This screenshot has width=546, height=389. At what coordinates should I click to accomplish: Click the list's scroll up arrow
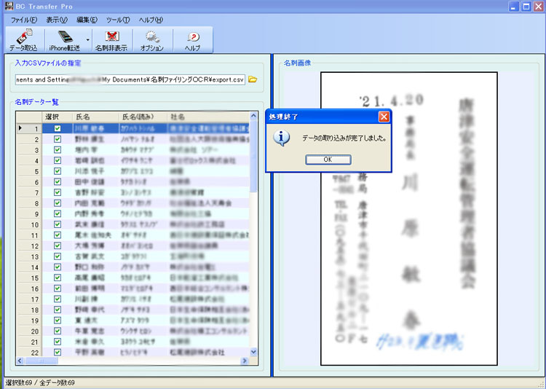(x=253, y=116)
